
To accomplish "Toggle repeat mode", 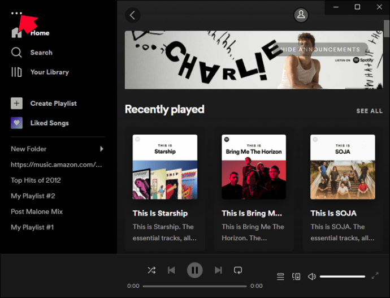I will [238, 270].
